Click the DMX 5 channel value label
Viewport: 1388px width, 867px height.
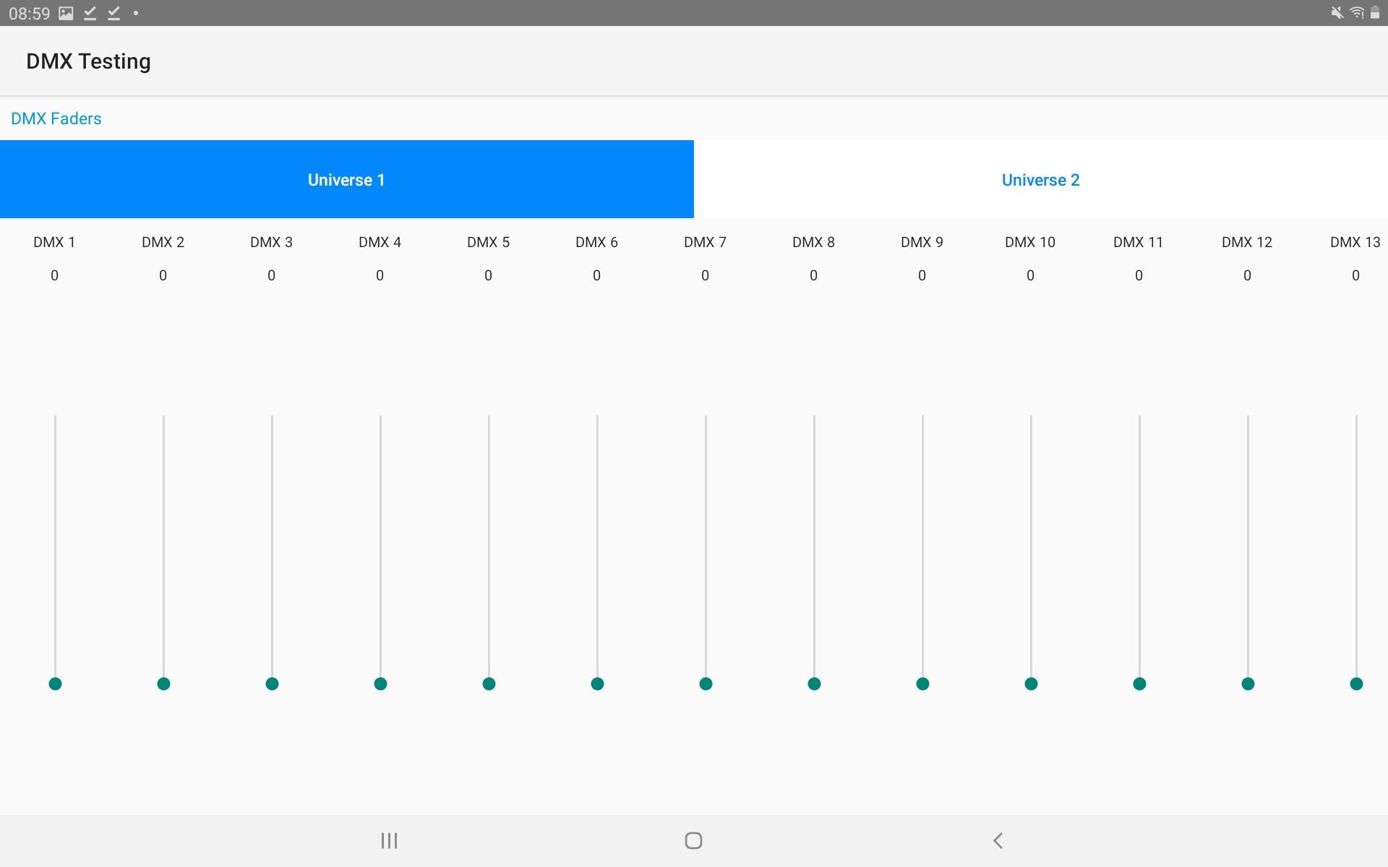(x=489, y=275)
